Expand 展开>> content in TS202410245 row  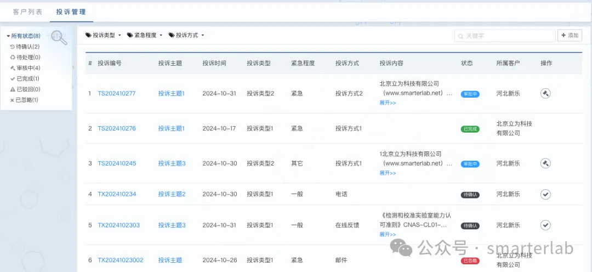388,173
